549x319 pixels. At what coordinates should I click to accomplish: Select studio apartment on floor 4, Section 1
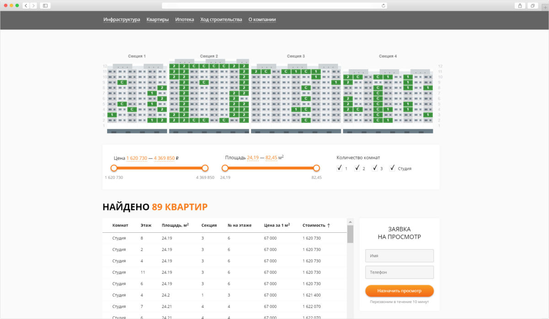(x=132, y=110)
